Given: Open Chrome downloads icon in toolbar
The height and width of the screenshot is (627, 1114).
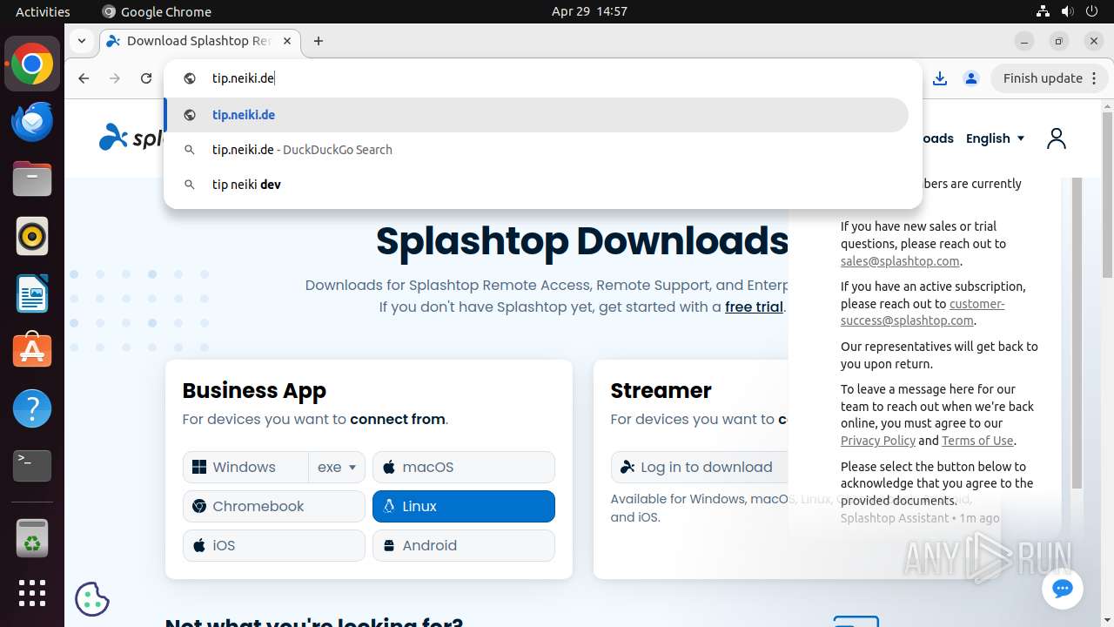Looking at the screenshot, I should [x=940, y=78].
